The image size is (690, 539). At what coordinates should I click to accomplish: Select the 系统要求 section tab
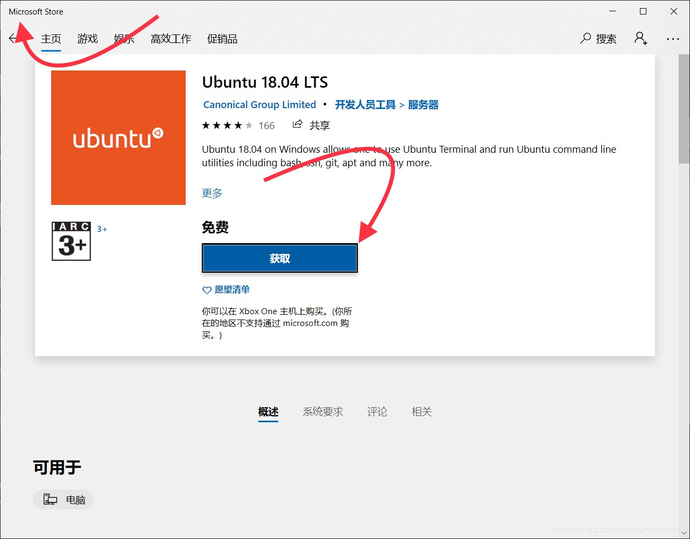coord(323,412)
